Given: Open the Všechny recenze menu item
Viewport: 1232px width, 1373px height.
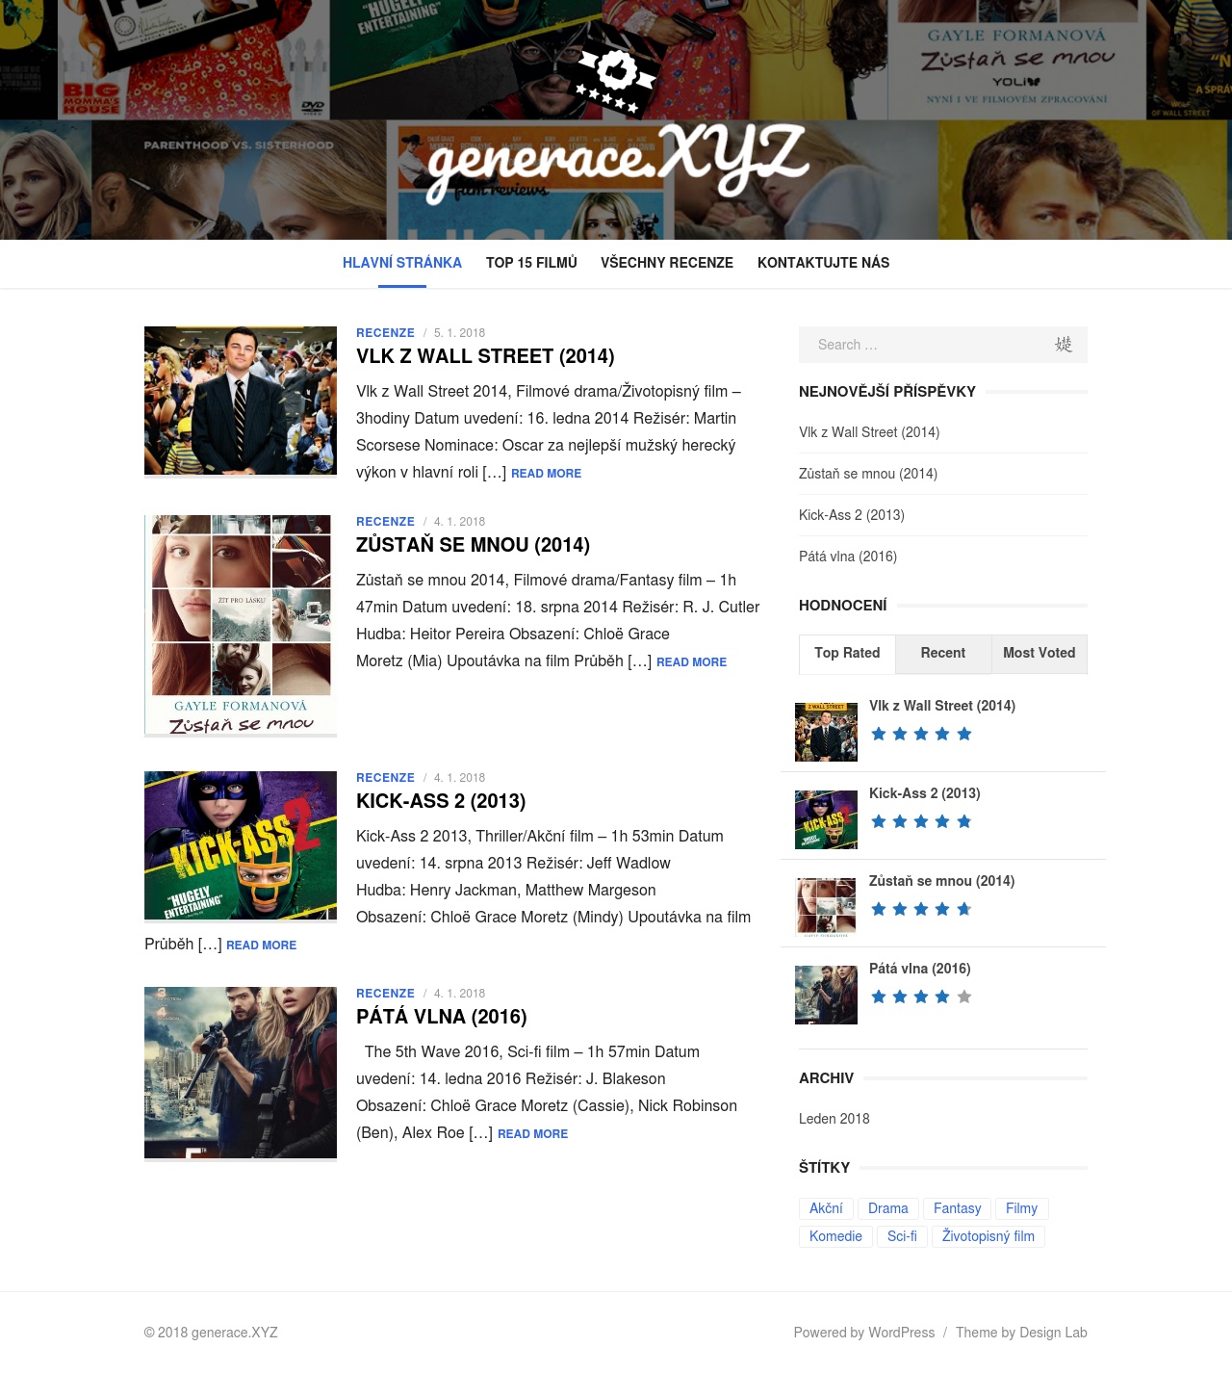Looking at the screenshot, I should [667, 263].
